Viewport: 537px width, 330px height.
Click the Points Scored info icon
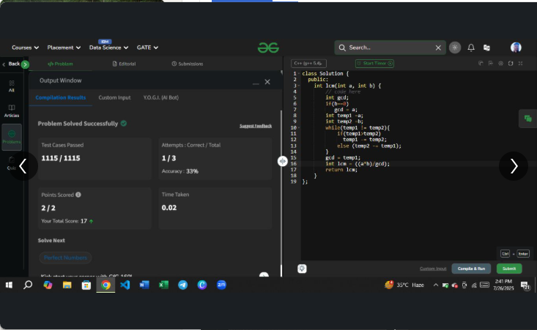click(78, 195)
